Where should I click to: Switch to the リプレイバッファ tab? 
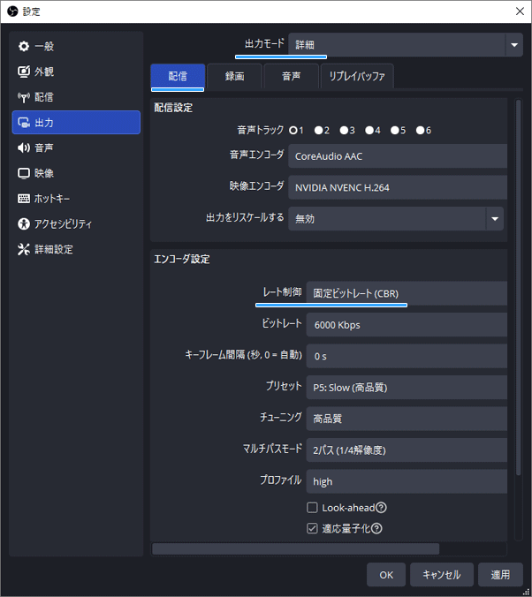click(x=357, y=76)
